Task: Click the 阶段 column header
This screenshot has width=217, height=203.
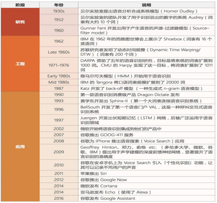Action: pyautogui.click(x=20, y=5)
